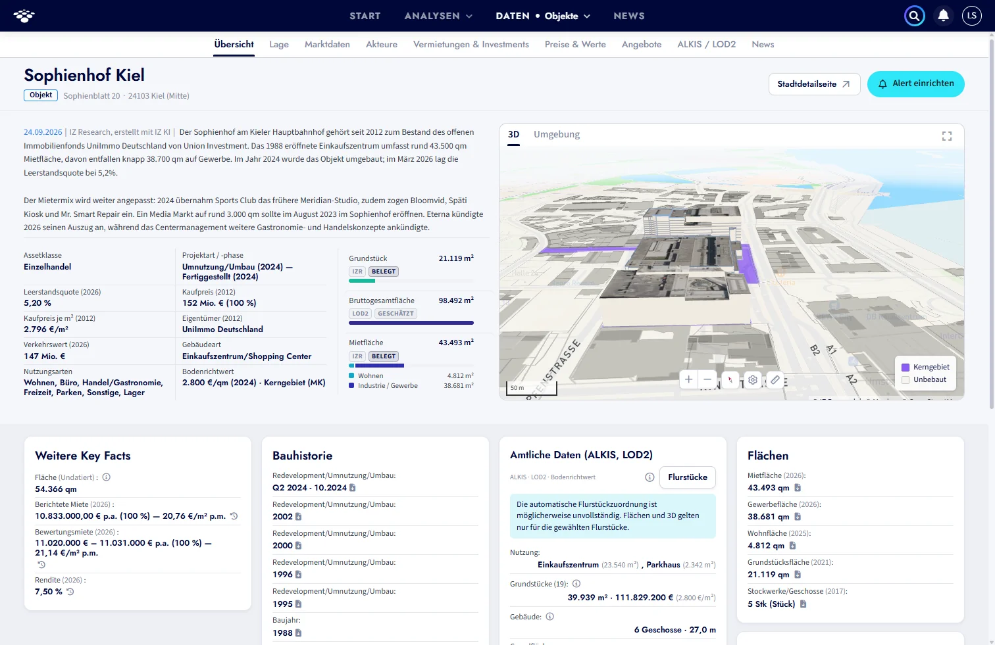Open the Stadtdetailseite link button
The width and height of the screenshot is (995, 645).
[x=814, y=84]
